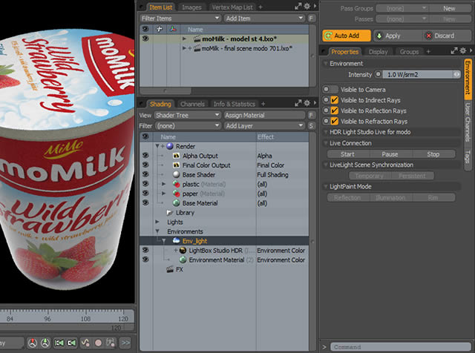The height and width of the screenshot is (353, 475).
Task: Expand the plastic material group
Action: tap(163, 184)
